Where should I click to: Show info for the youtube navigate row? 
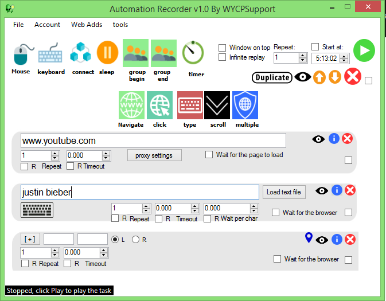pyautogui.click(x=334, y=139)
